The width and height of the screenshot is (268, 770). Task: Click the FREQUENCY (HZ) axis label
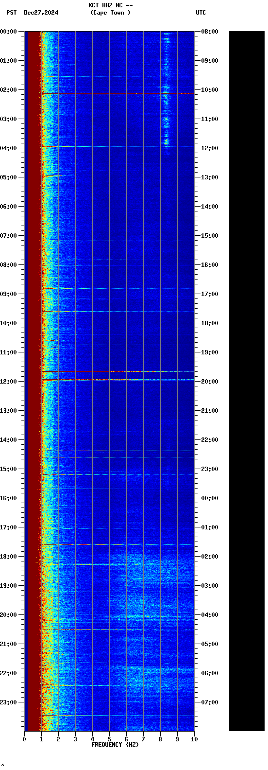(115, 744)
